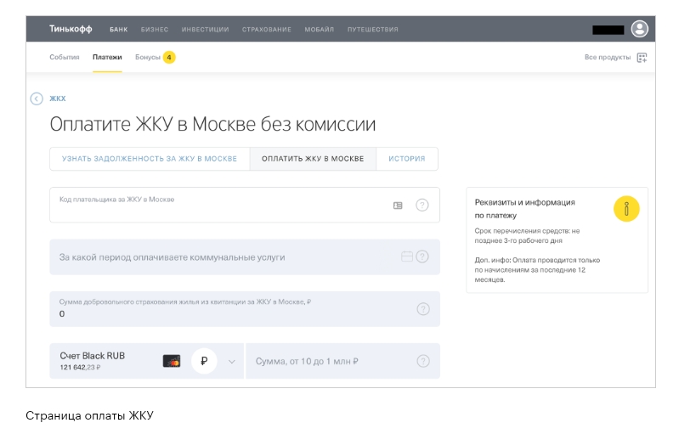Open the Инвестиции menu item
Screen dimensions: 679x434
tap(206, 30)
